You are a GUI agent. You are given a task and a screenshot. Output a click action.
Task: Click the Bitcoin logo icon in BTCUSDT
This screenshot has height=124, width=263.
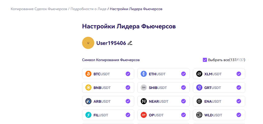click(x=88, y=74)
